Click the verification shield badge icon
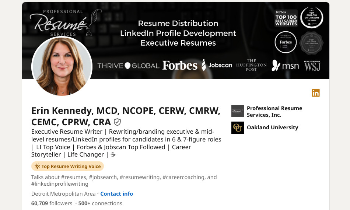The height and width of the screenshot is (210, 350). (x=117, y=122)
